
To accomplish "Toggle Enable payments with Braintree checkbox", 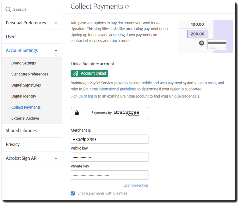I will coord(73,193).
